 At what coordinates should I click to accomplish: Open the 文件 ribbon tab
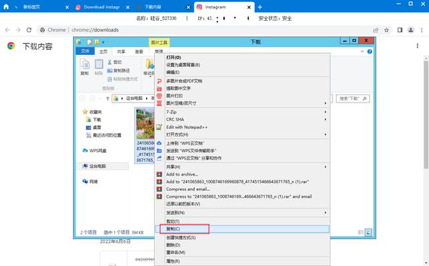[x=85, y=51]
